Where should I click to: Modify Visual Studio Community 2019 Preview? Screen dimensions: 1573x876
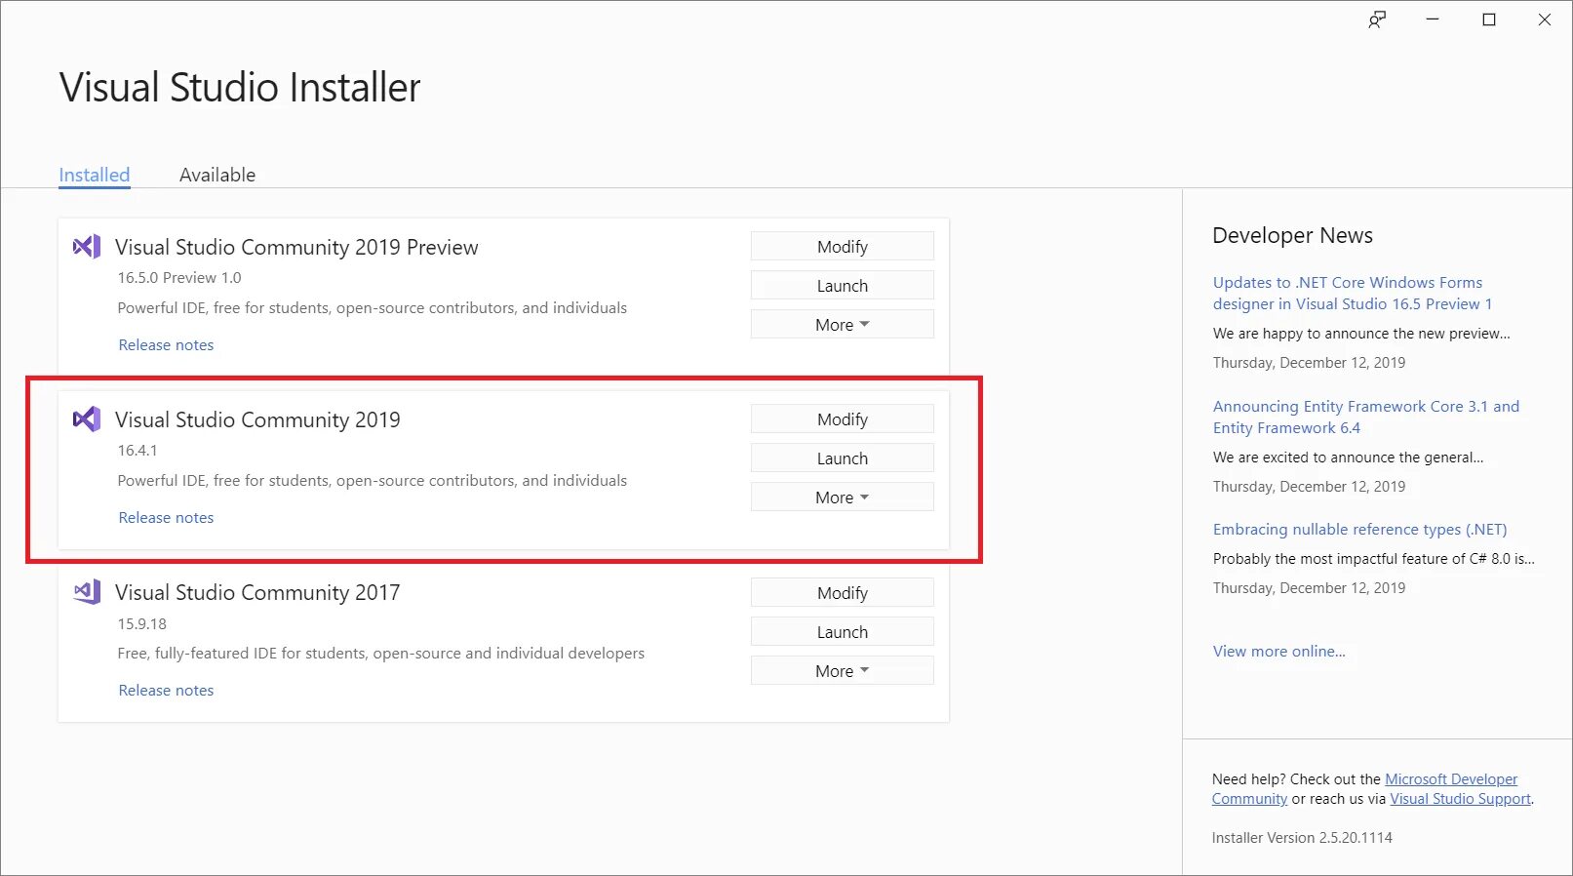click(843, 247)
